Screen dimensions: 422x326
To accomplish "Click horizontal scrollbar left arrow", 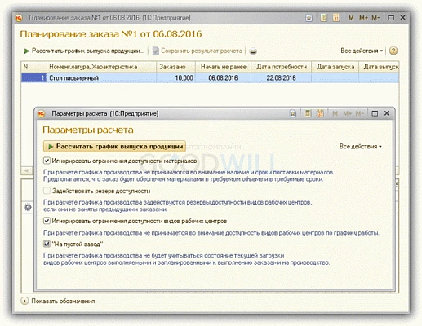I will point(27,170).
